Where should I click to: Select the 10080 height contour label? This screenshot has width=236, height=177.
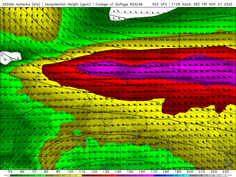click(x=158, y=22)
